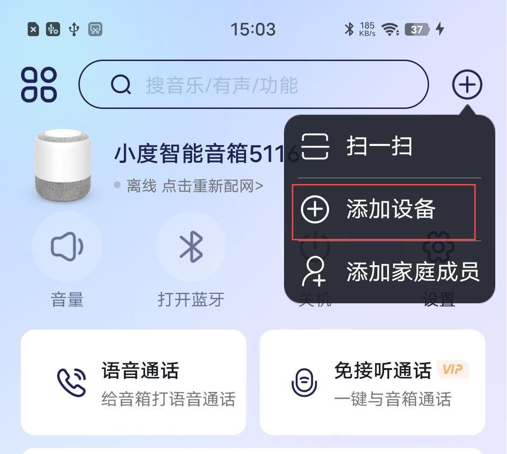Screen dimensions: 507x454
Task: Tap the person-plus add member icon
Action: 314,272
